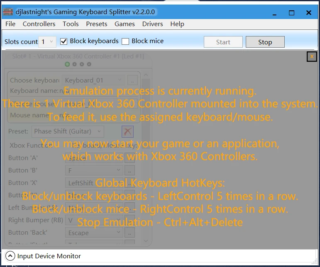
Task: Click the red X delete preset icon
Action: click(x=127, y=131)
